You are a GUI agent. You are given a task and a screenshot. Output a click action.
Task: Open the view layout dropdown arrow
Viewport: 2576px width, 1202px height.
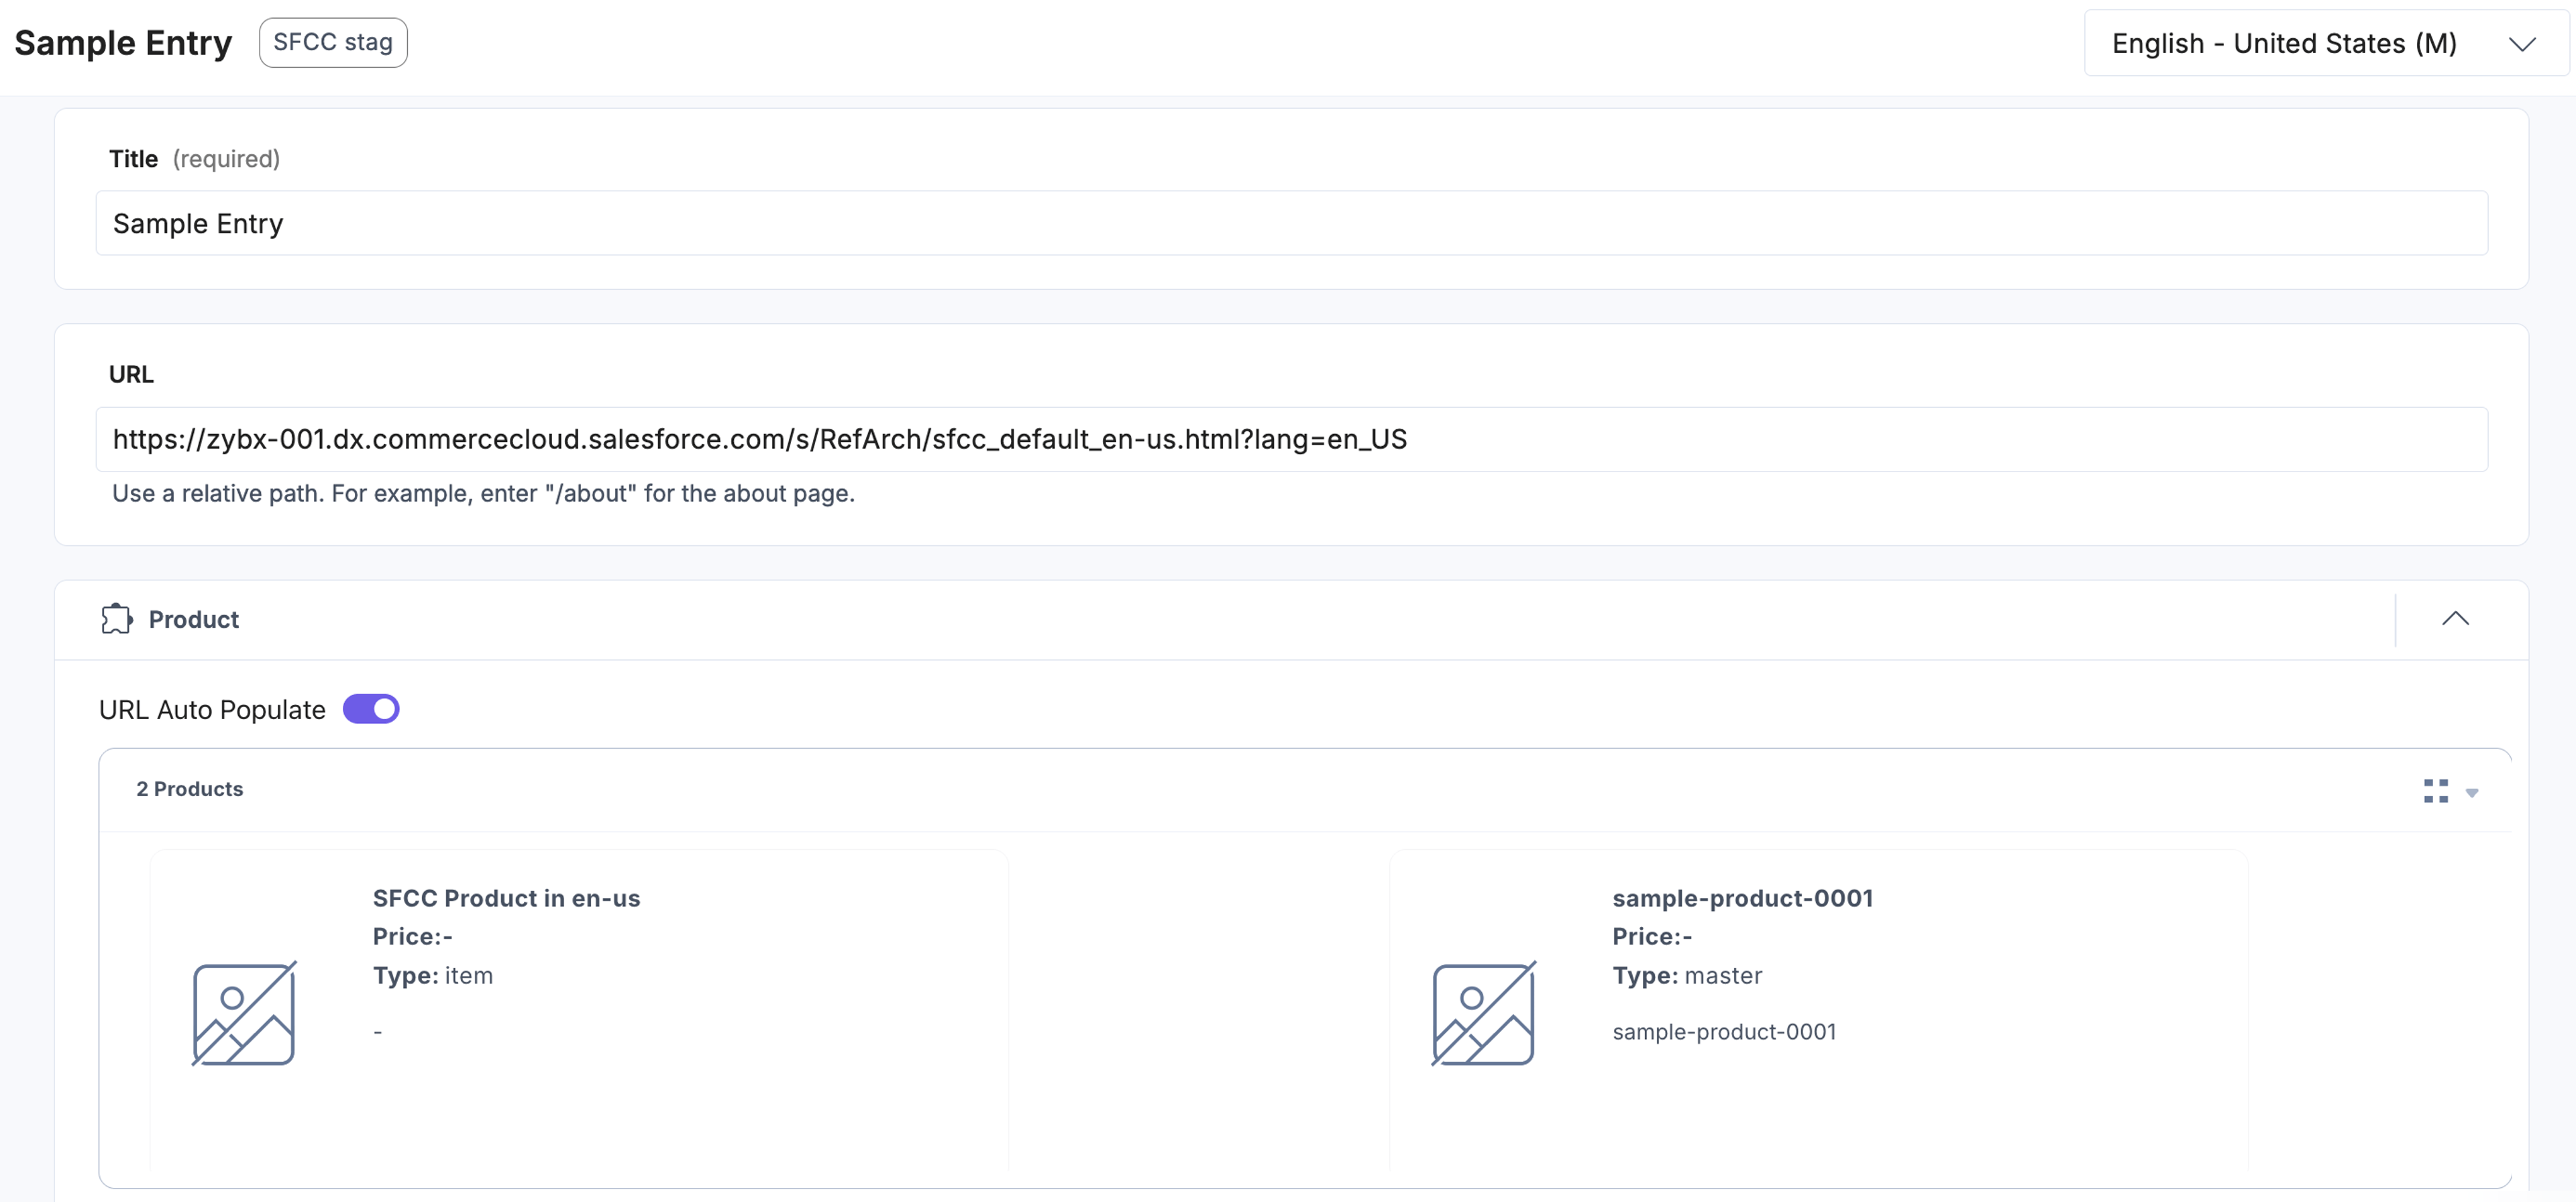click(2472, 792)
